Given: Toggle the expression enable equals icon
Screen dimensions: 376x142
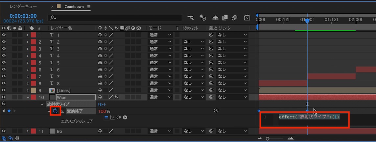Looking at the screenshot, I should pyautogui.click(x=106, y=118).
